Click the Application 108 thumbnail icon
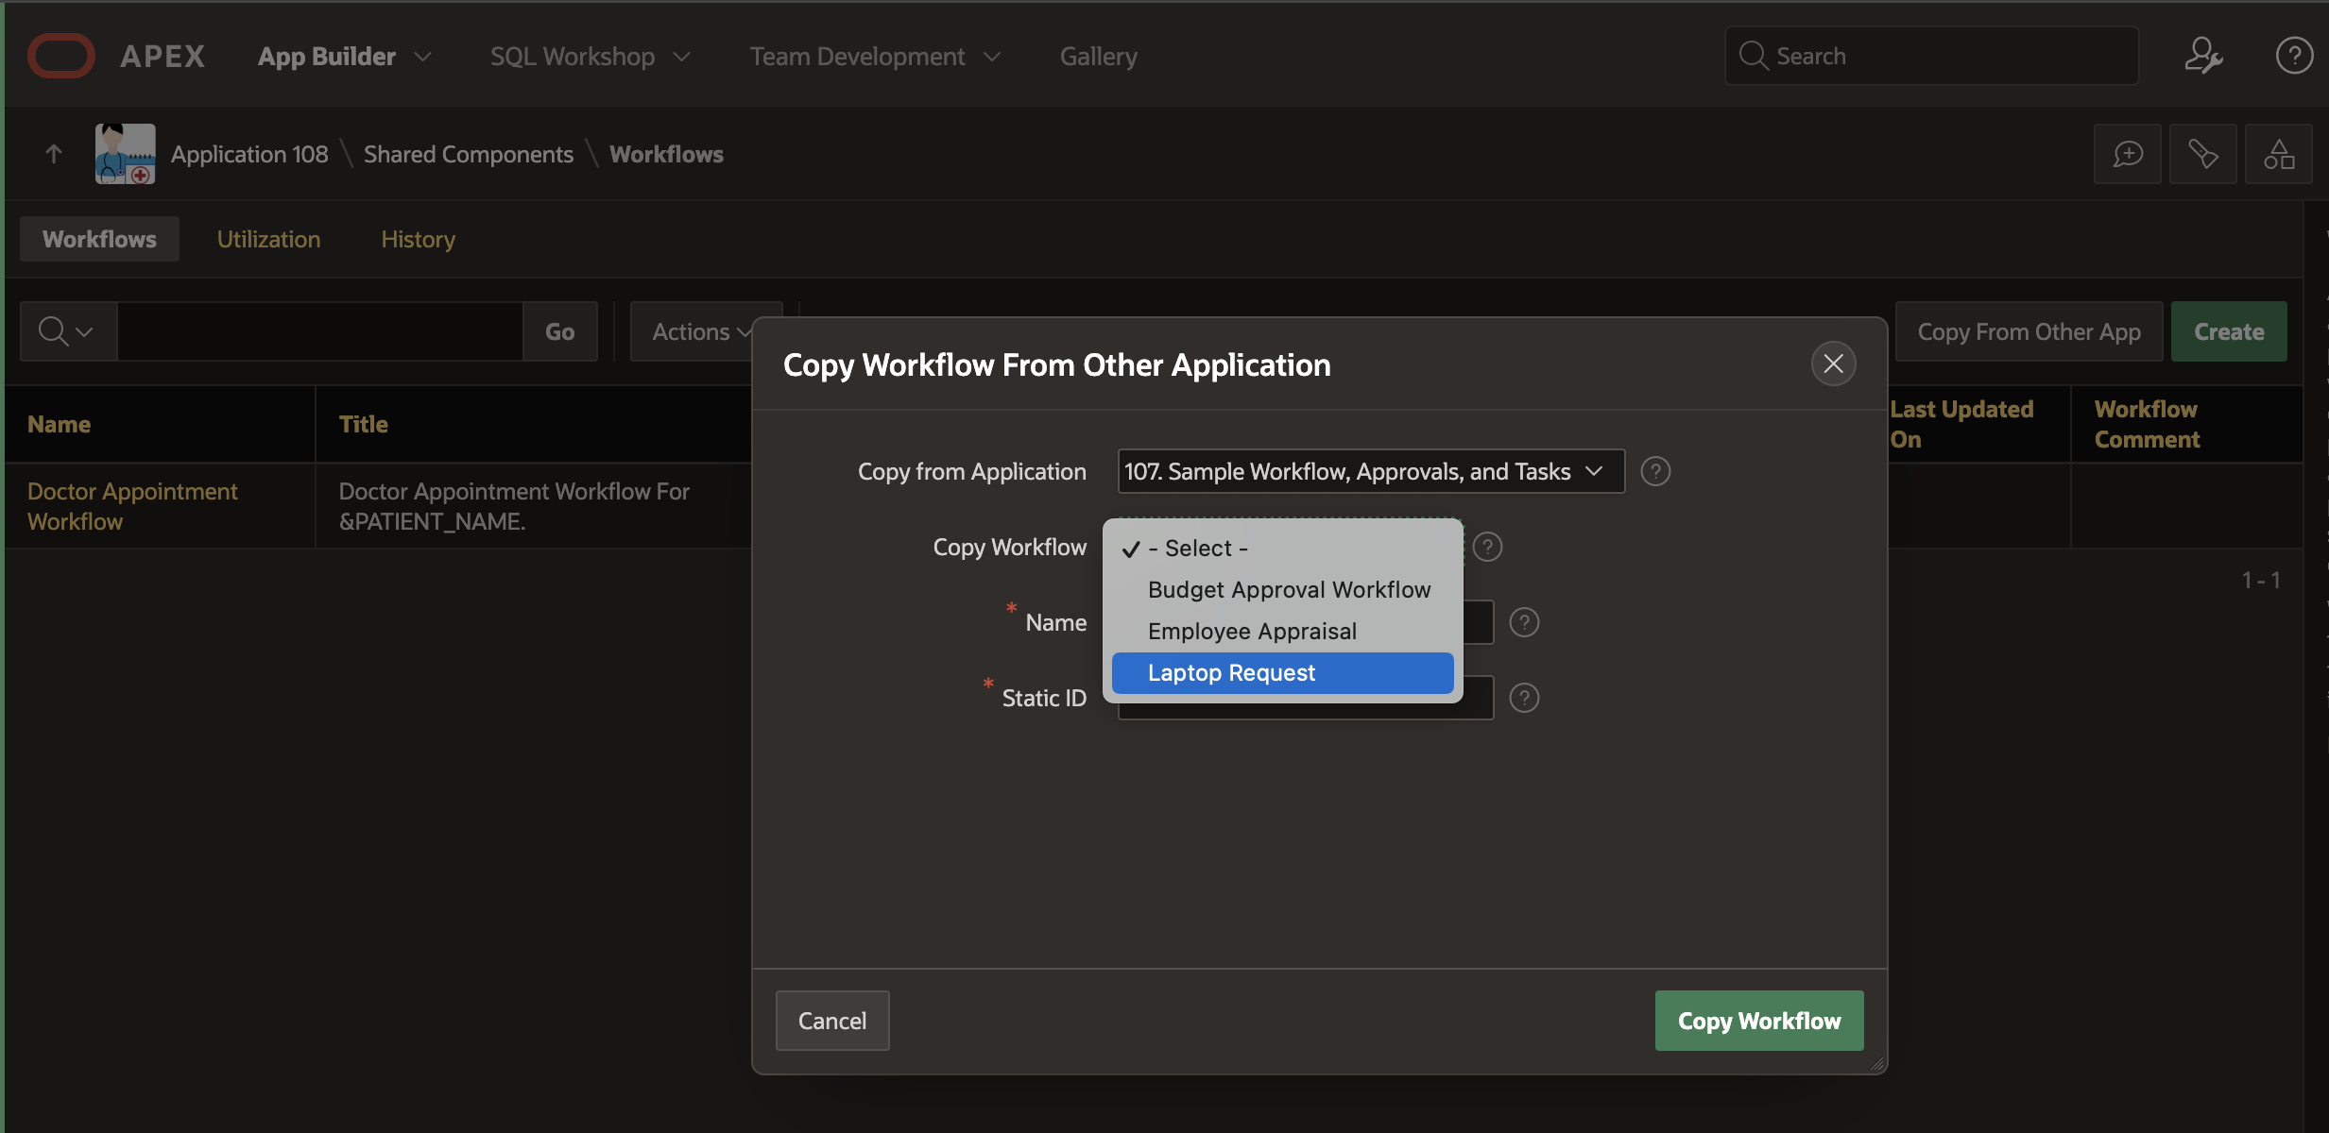The height and width of the screenshot is (1133, 2329). coord(125,154)
